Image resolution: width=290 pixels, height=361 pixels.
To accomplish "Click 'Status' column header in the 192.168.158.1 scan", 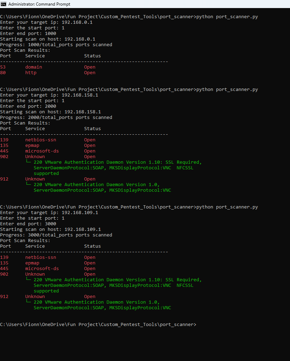I will tap(93, 129).
